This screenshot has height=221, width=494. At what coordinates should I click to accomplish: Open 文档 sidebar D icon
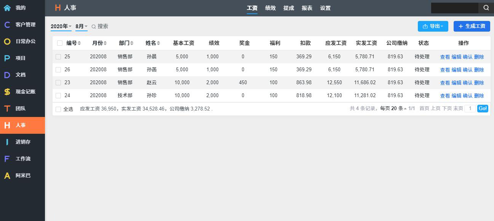7,75
